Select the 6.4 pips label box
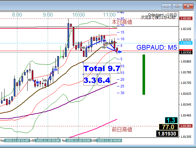 [104, 80]
